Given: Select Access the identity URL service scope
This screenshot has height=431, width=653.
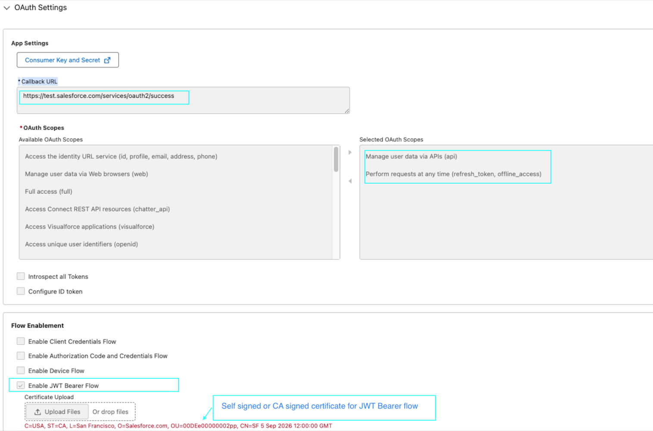Looking at the screenshot, I should [x=121, y=156].
